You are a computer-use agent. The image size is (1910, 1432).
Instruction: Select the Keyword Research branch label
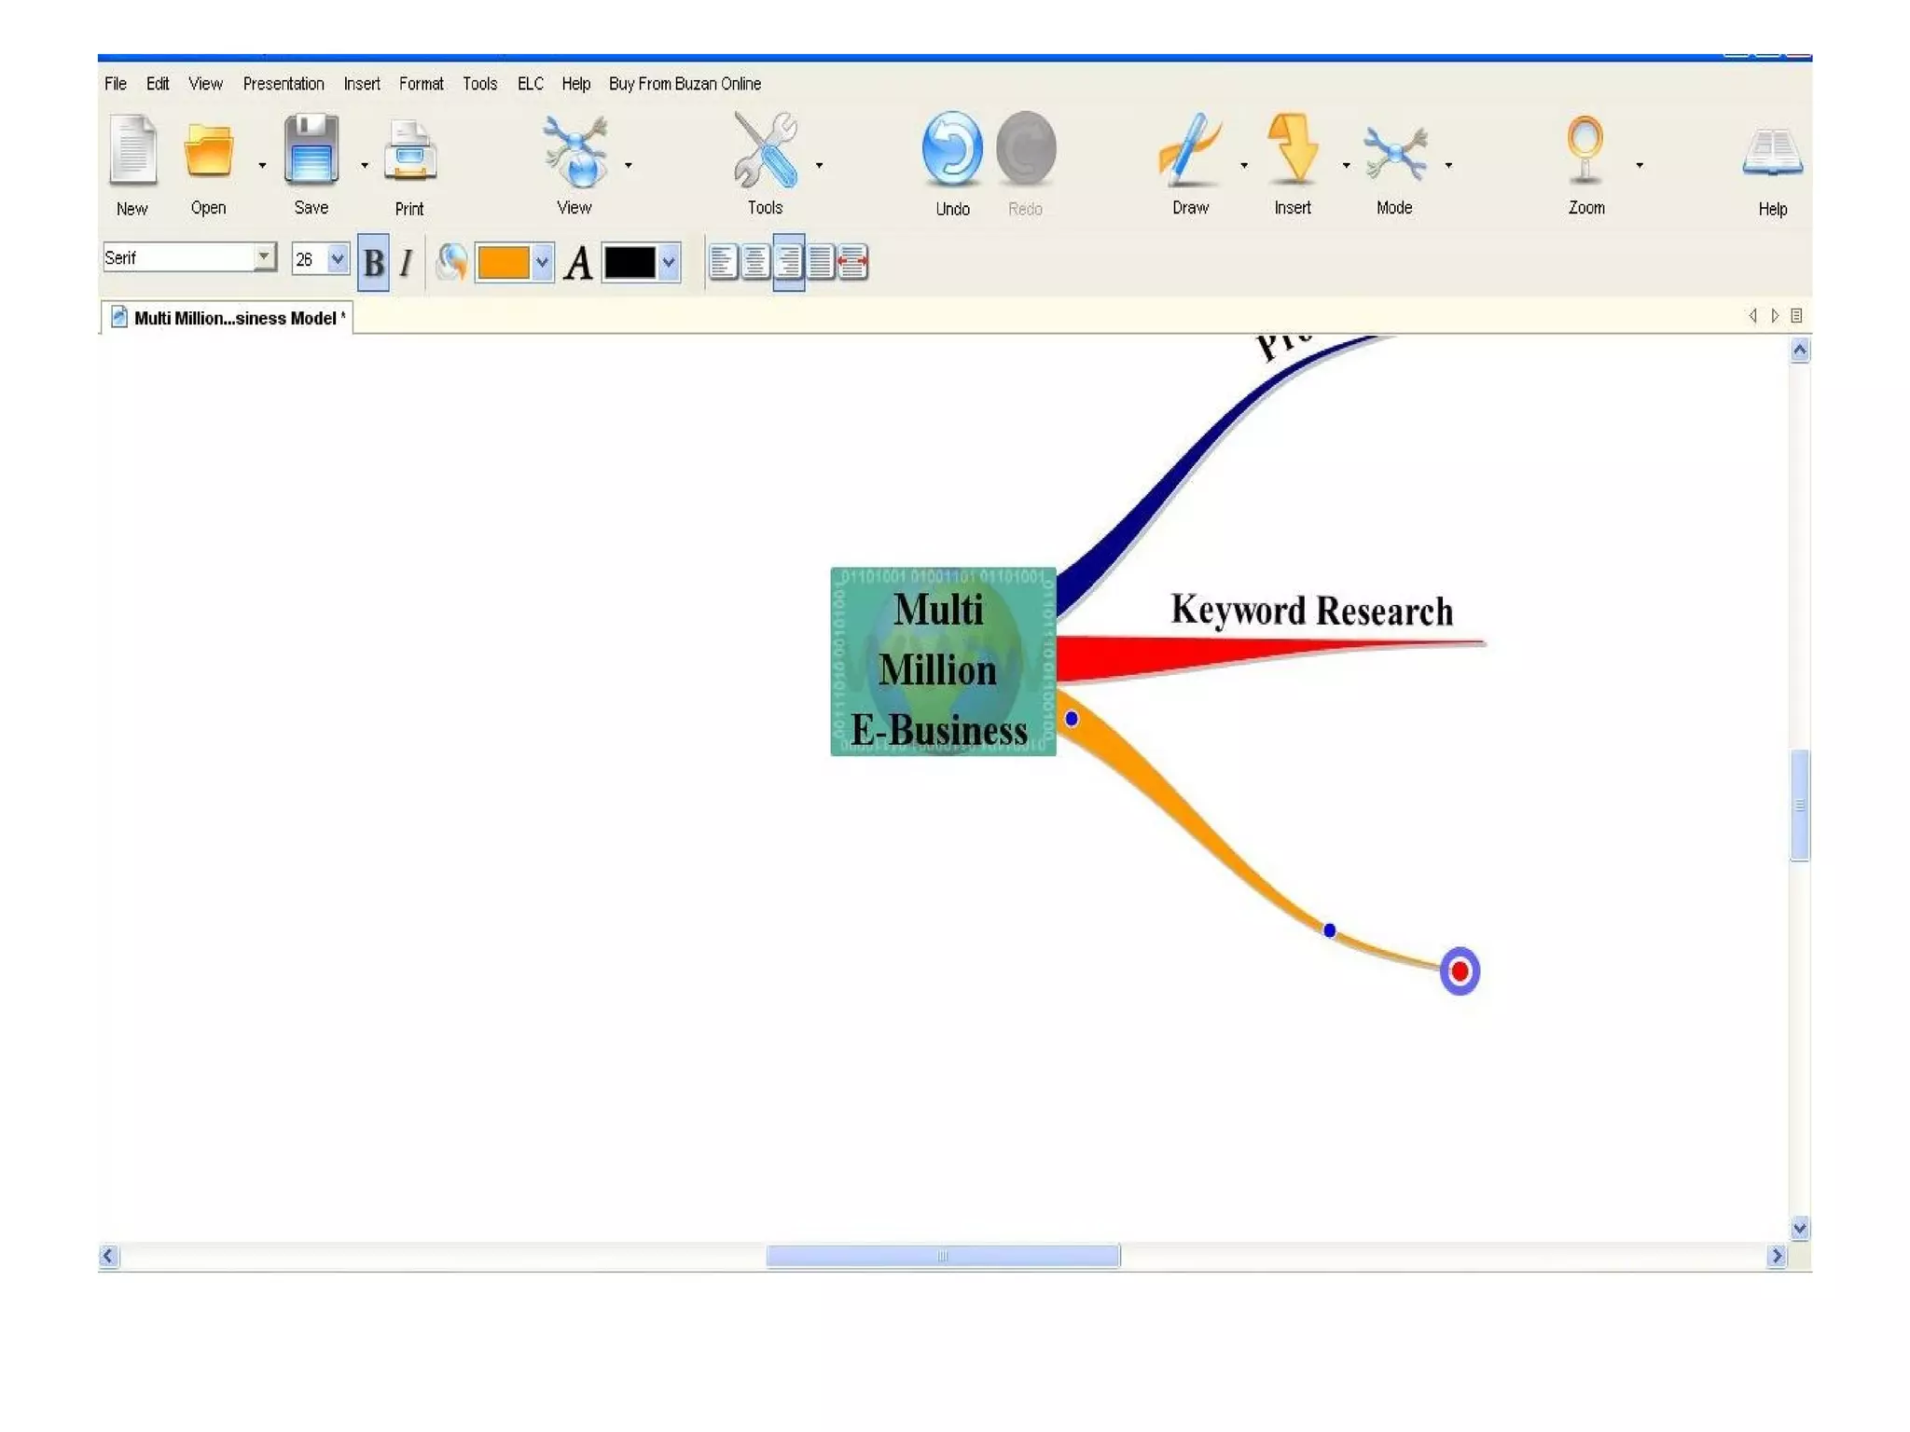[x=1311, y=611]
